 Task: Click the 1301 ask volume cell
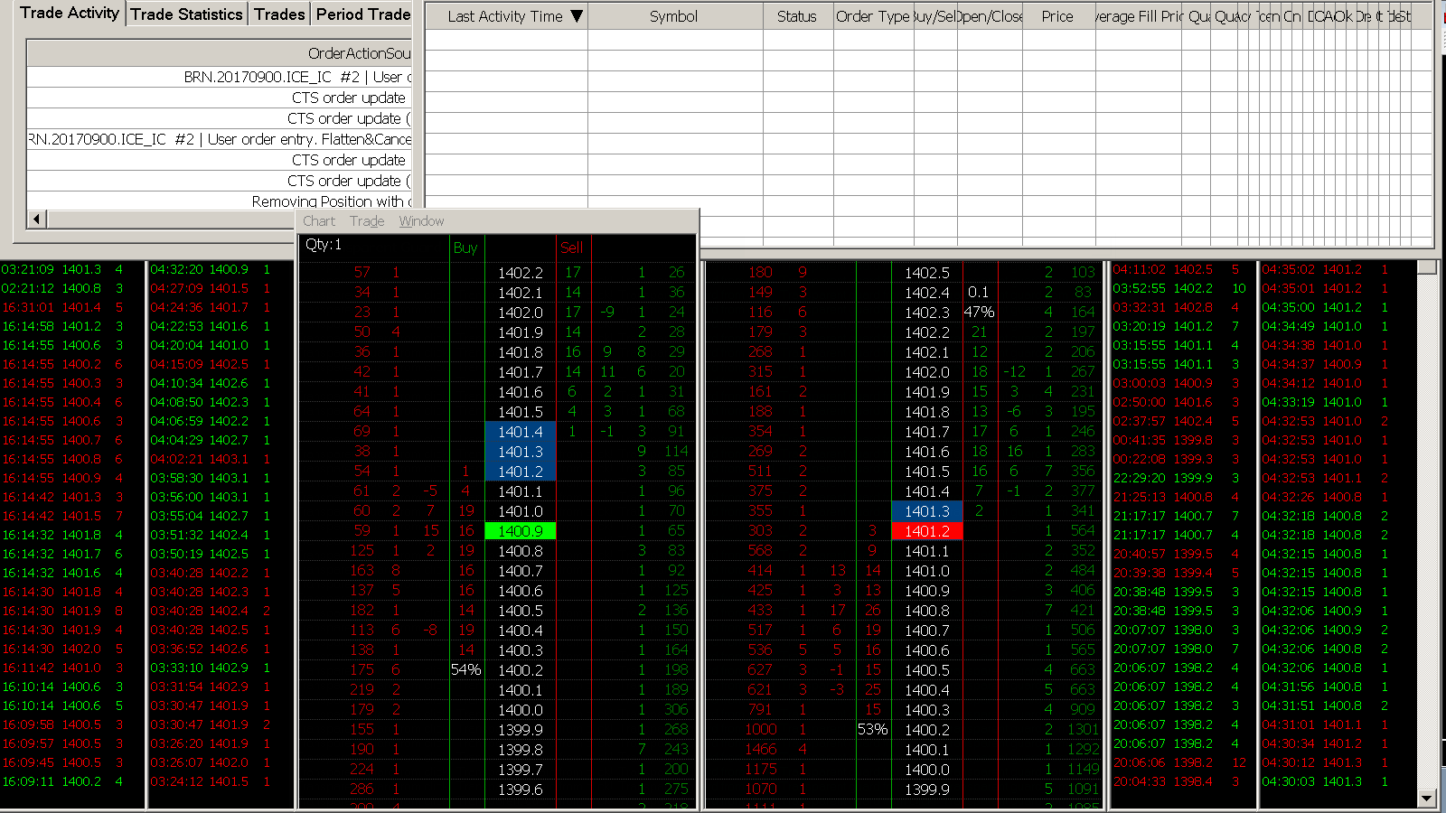[x=1083, y=730]
